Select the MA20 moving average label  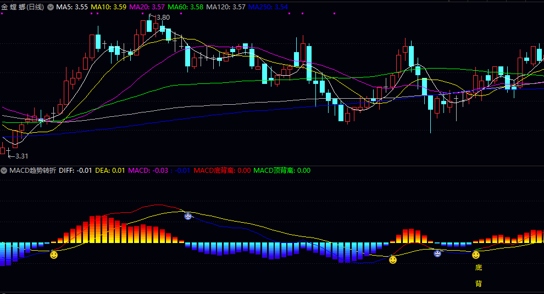pos(147,7)
